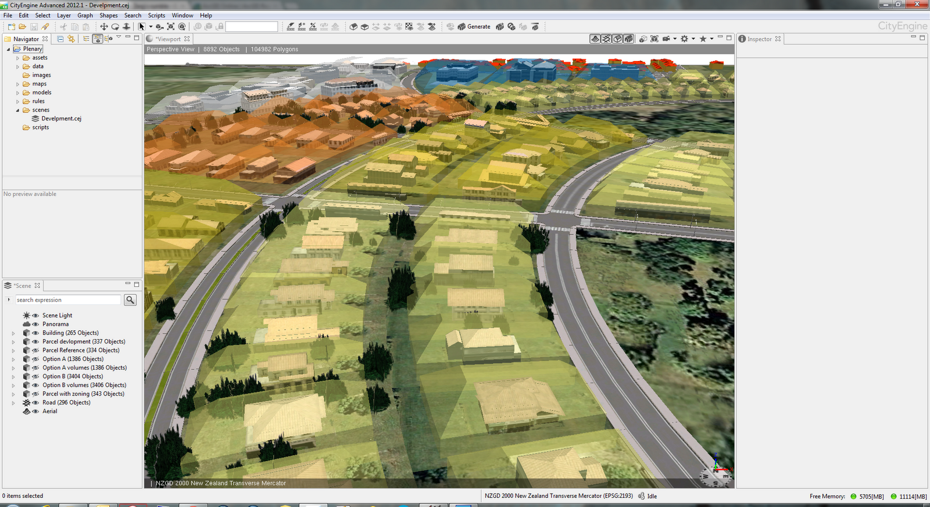Open the Navigator view menu triangle

click(119, 37)
